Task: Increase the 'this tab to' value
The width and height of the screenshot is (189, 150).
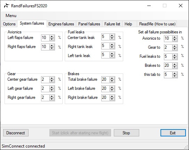Action: 174,73
